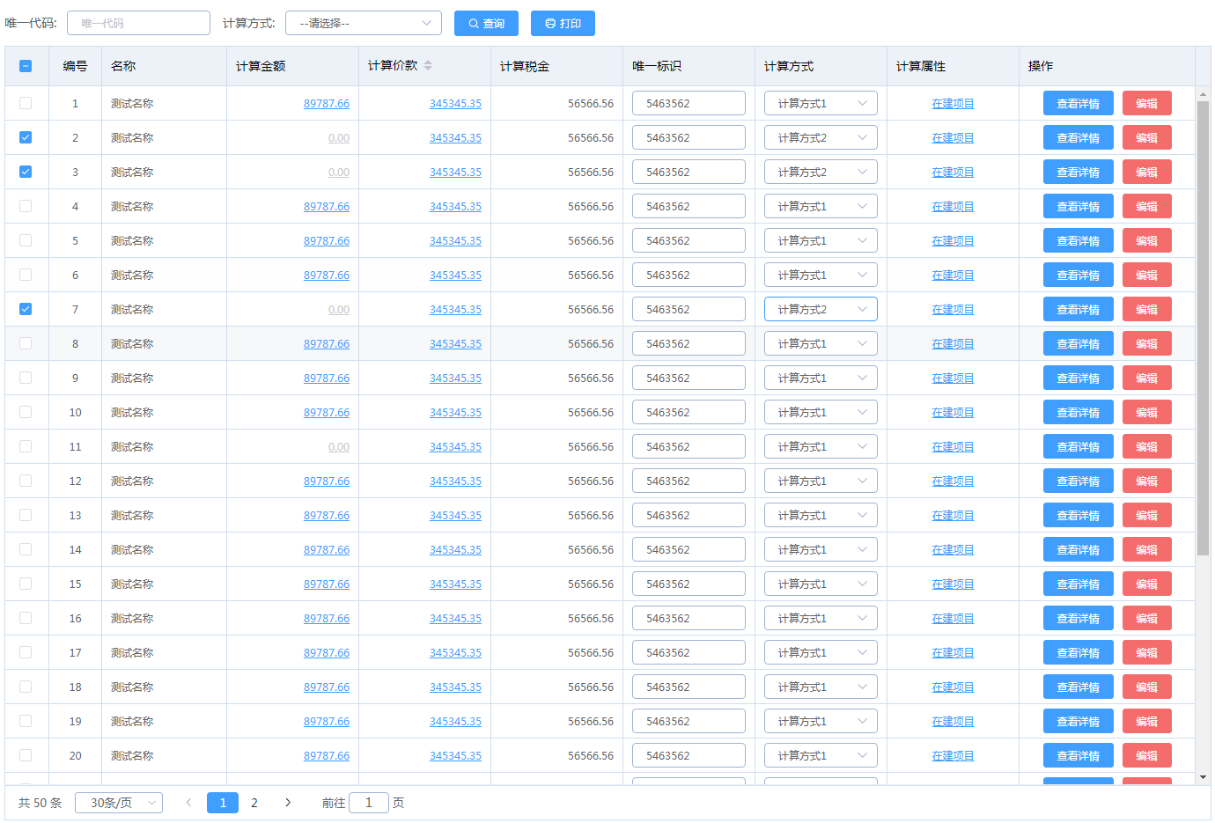Click the 查询 search button

tap(486, 23)
